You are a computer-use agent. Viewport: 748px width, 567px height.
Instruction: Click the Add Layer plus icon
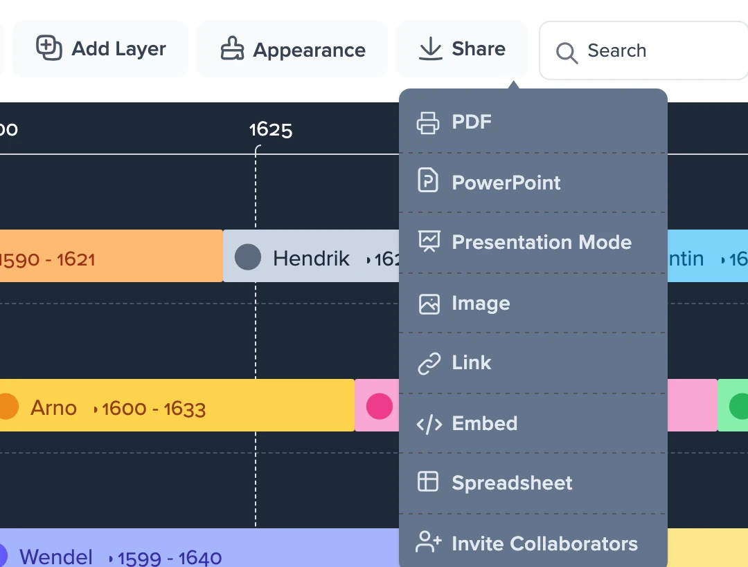pos(49,48)
